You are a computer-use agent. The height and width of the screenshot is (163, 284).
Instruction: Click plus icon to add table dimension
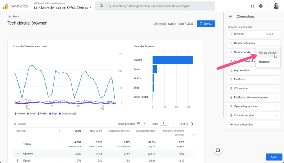coord(60,131)
